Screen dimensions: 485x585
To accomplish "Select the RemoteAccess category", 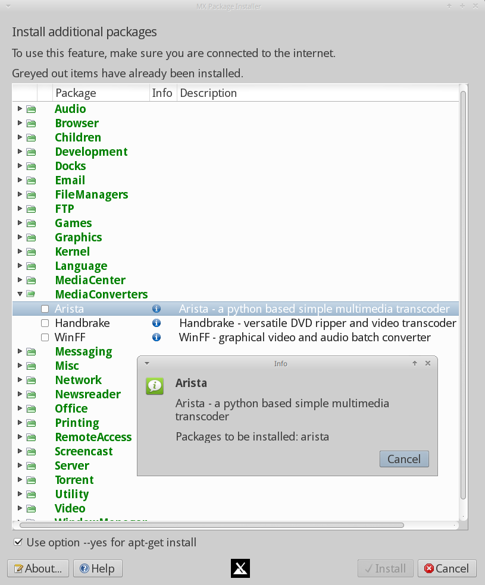I will point(93,437).
